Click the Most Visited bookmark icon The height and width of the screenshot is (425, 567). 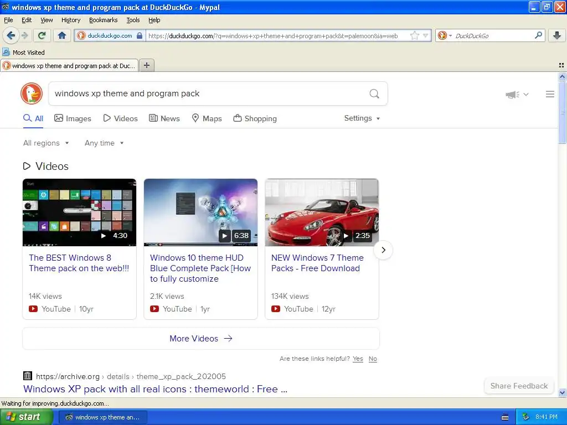(6, 52)
